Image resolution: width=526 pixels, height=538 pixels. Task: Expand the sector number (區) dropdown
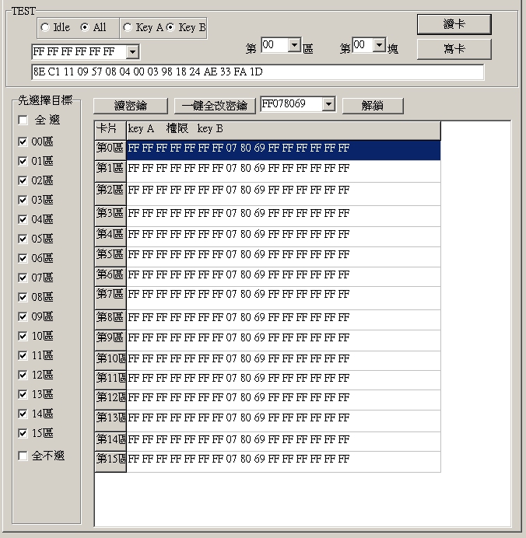click(x=294, y=46)
